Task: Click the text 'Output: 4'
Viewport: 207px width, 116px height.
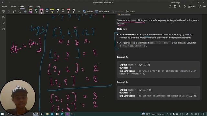Action: [x=125, y=68]
